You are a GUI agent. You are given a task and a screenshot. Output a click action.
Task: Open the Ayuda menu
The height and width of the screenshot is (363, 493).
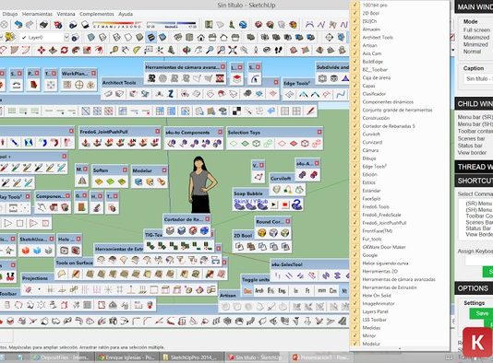tap(126, 14)
